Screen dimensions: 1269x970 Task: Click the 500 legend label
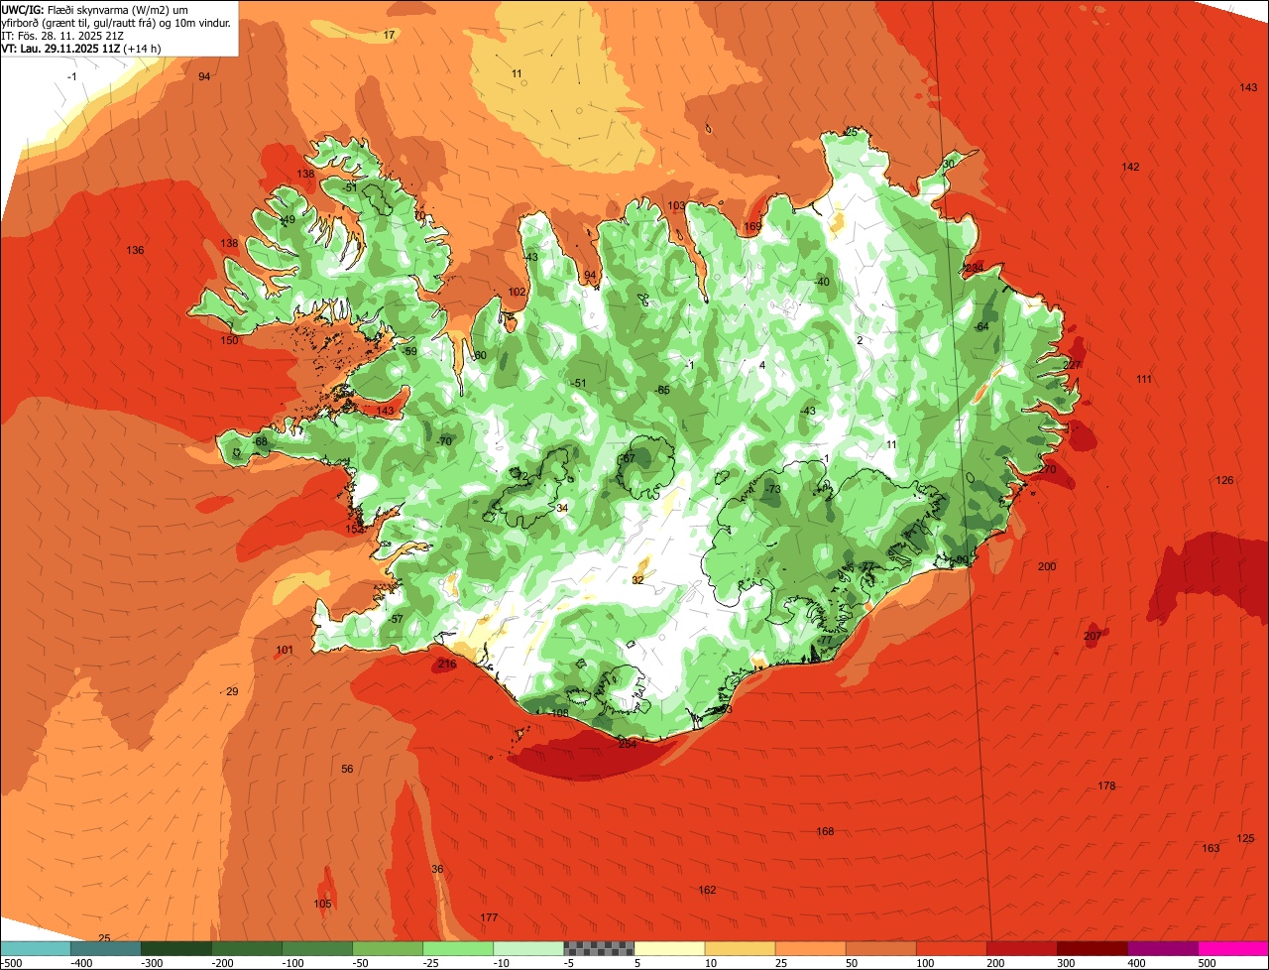coord(1207,962)
